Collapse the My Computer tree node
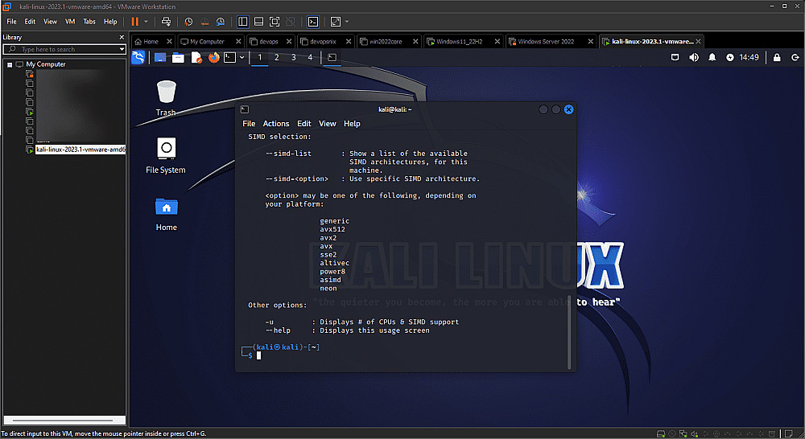The image size is (805, 439). (9, 64)
